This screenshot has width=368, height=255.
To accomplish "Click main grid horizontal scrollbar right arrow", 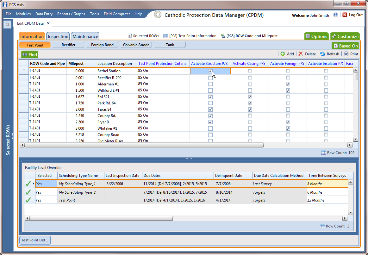I will coord(350,145).
